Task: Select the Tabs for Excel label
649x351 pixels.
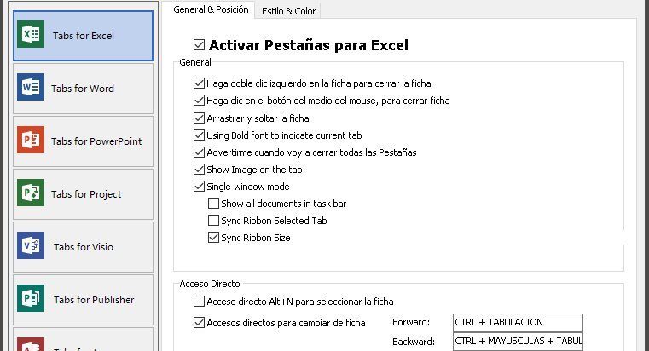Action: click(84, 36)
